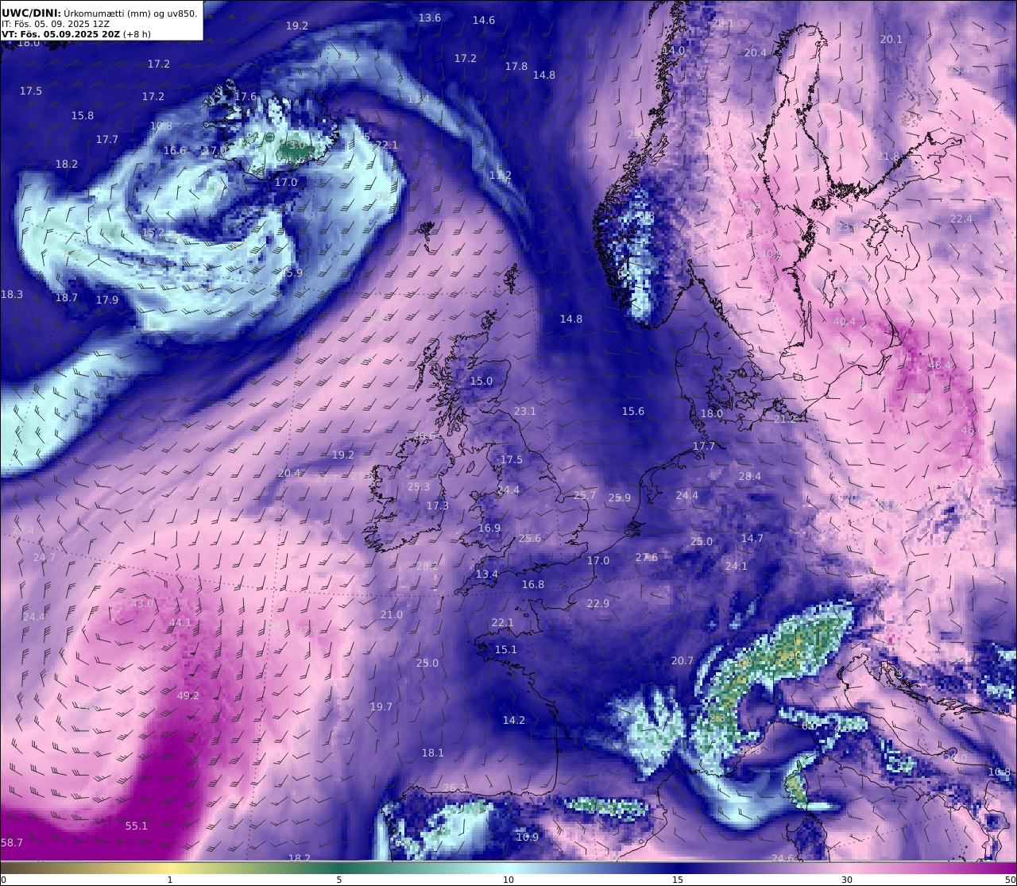Select the 14.2 value label
This screenshot has height=886, width=1017.
click(514, 720)
